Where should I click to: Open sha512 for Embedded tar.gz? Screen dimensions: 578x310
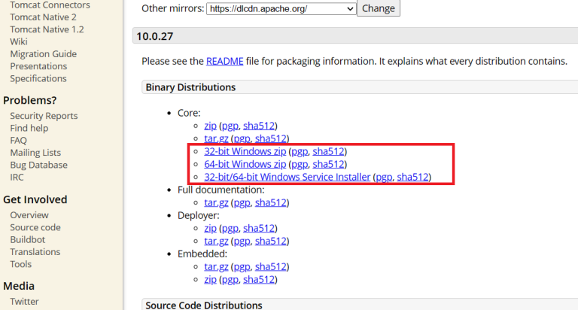pyautogui.click(x=271, y=266)
